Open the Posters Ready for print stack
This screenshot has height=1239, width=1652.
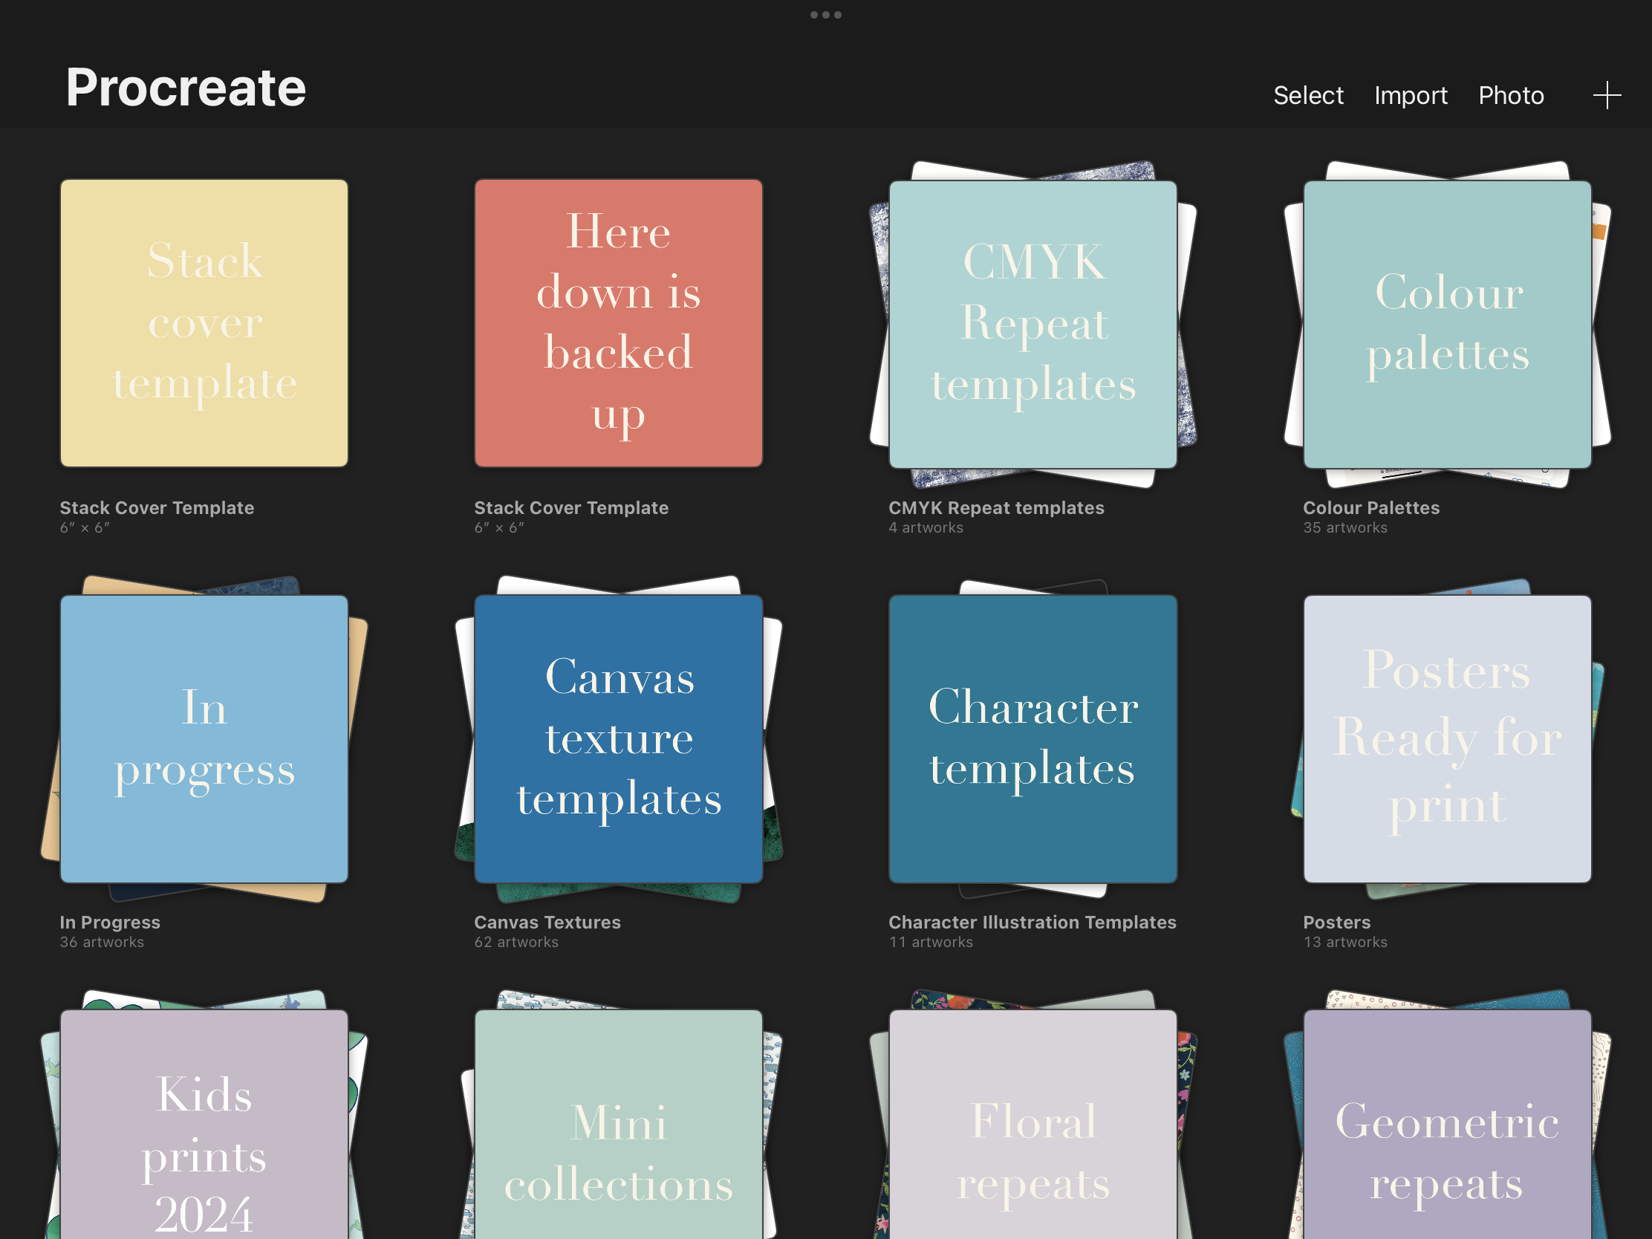(1448, 738)
